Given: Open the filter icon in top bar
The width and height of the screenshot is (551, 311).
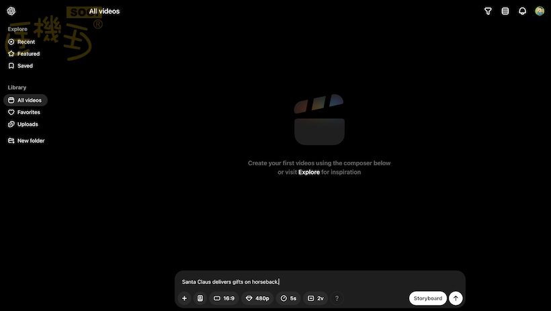Looking at the screenshot, I should [x=489, y=11].
